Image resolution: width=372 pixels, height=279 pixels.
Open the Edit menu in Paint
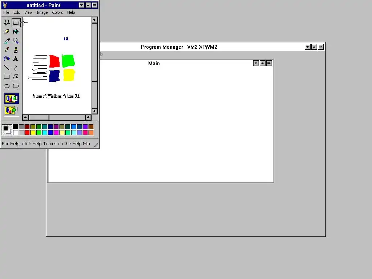coord(17,12)
